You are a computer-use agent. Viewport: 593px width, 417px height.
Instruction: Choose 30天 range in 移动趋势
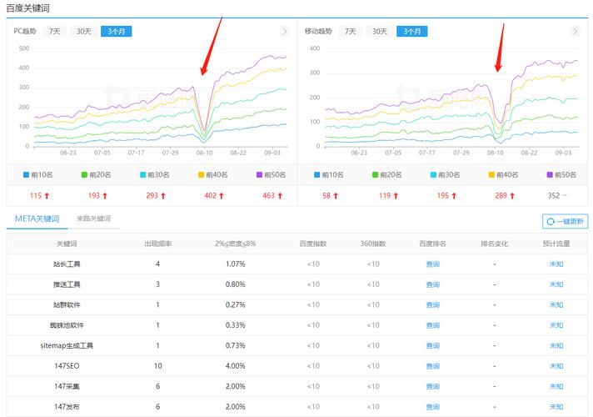click(x=380, y=31)
